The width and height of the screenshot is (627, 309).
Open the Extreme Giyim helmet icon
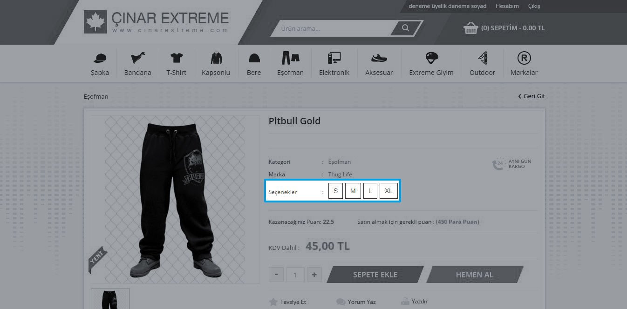click(x=432, y=58)
